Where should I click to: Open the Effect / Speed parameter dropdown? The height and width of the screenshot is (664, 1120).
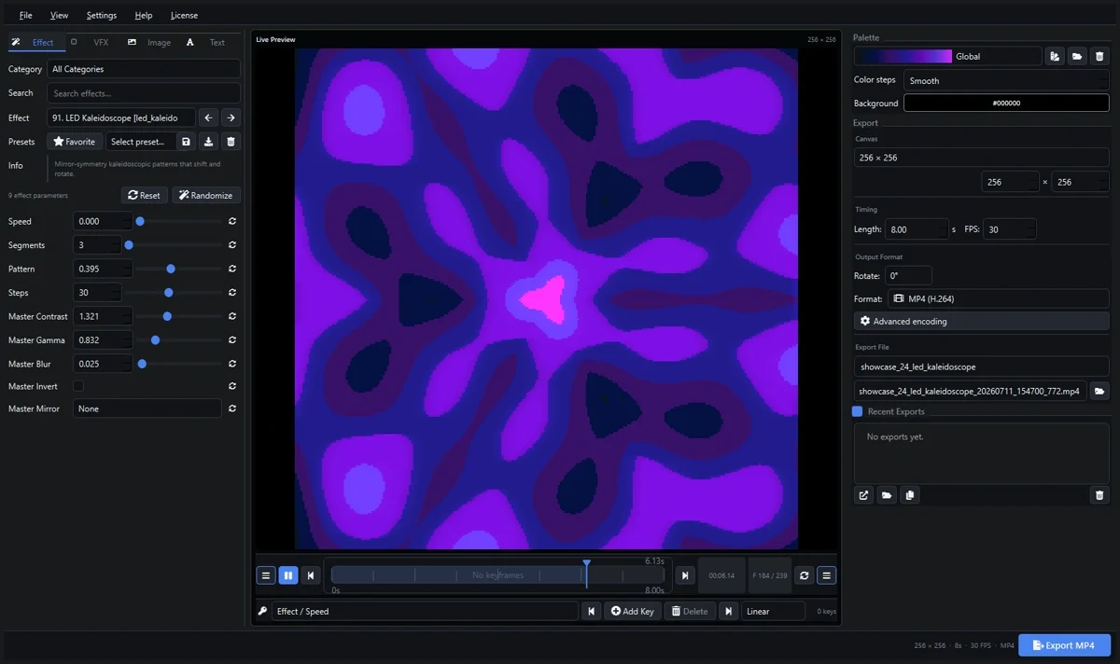(425, 611)
